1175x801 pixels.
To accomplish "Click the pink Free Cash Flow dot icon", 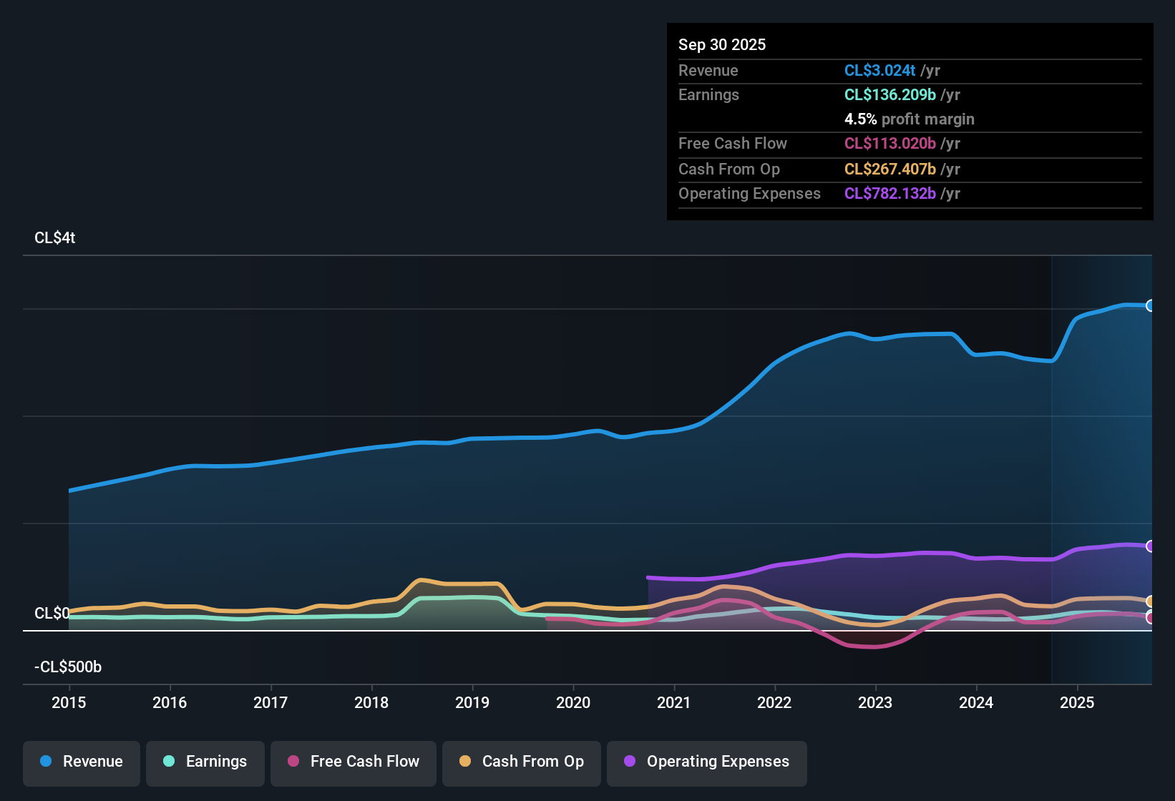I will (x=292, y=762).
